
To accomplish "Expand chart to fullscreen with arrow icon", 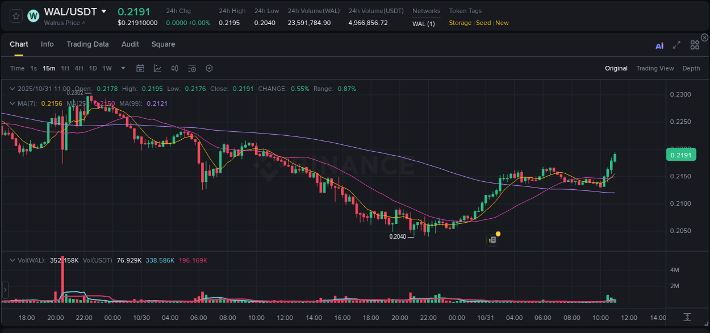I will (x=676, y=45).
